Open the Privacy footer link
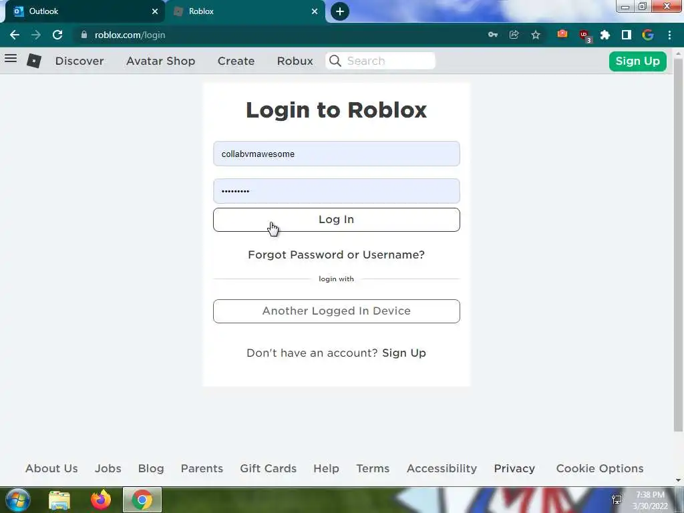The image size is (684, 513). click(x=514, y=468)
